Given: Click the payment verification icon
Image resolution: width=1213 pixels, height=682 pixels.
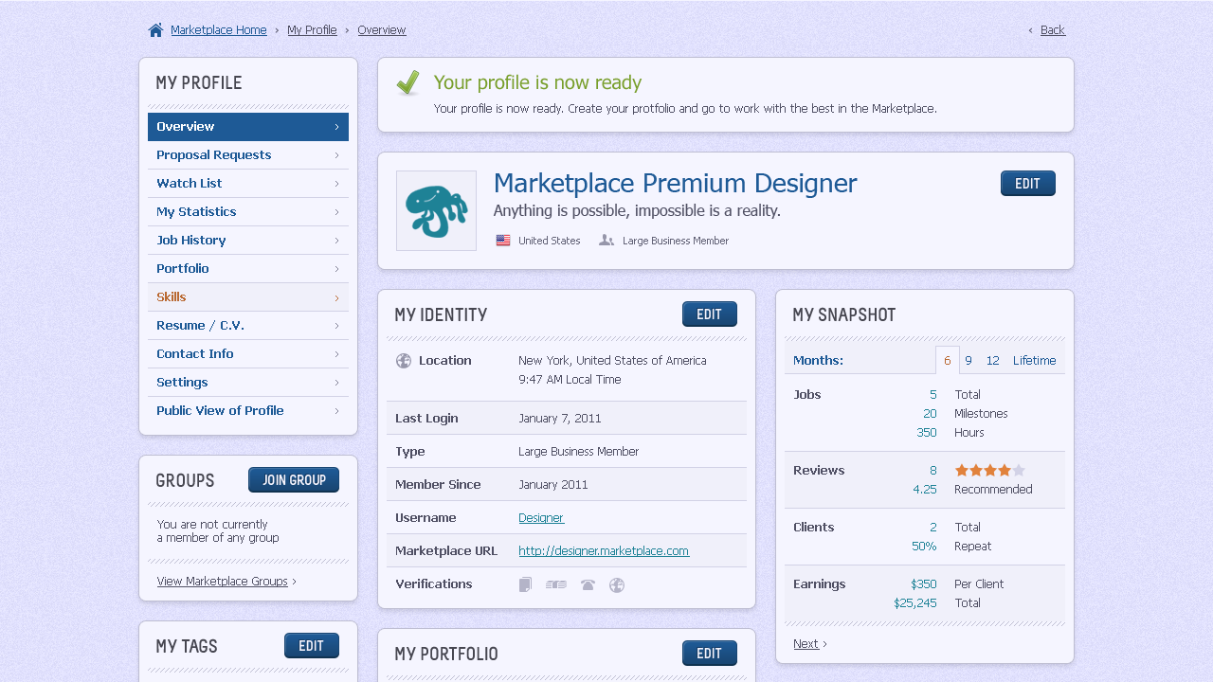Looking at the screenshot, I should (x=555, y=584).
